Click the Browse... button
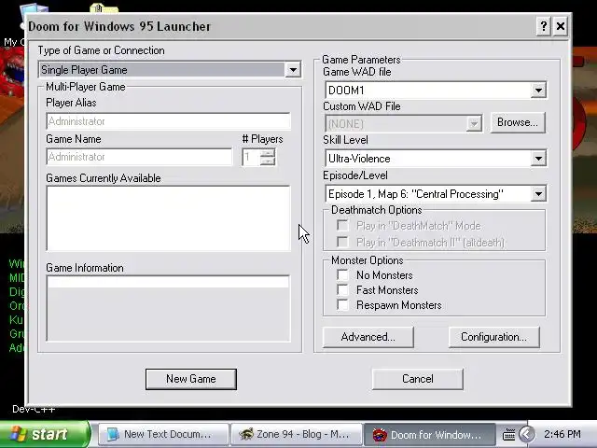Image resolution: width=597 pixels, height=448 pixels. [518, 122]
